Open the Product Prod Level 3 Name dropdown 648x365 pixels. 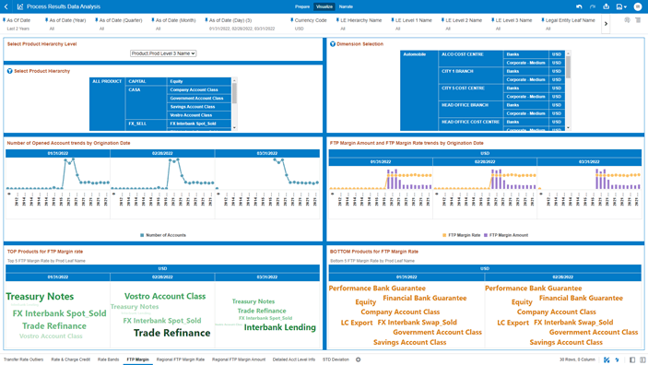(163, 53)
